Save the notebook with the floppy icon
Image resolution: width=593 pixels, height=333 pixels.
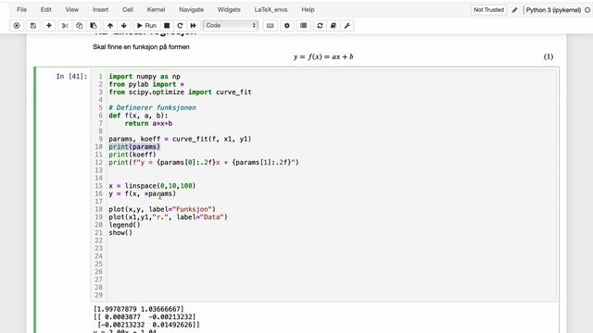pyautogui.click(x=33, y=25)
